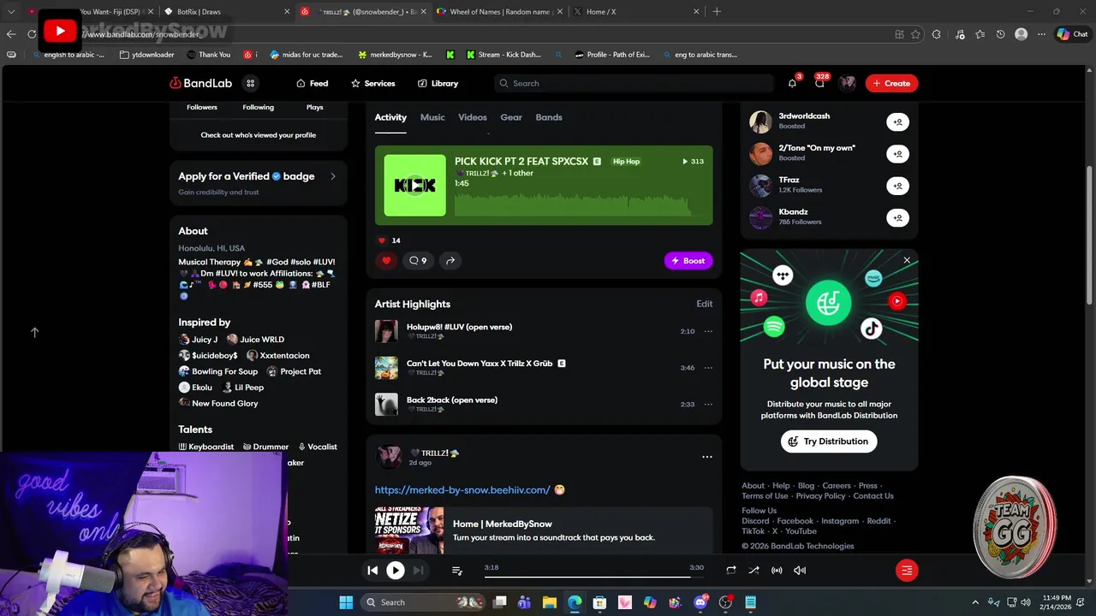Screen dimensions: 1096x616
Task: Open Holupw8! #LUV track thumbnail
Action: click(x=386, y=331)
